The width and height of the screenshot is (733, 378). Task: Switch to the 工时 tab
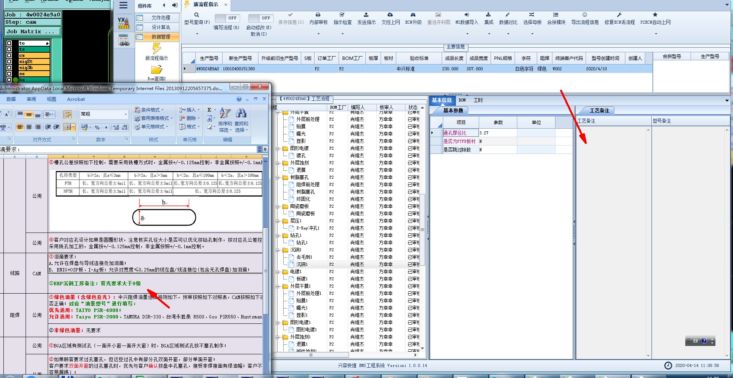tap(478, 100)
